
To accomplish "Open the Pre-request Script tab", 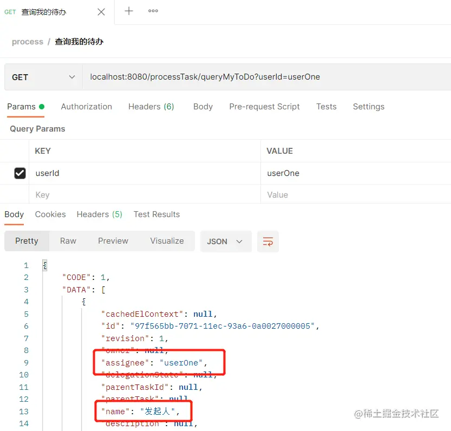I will pos(264,107).
